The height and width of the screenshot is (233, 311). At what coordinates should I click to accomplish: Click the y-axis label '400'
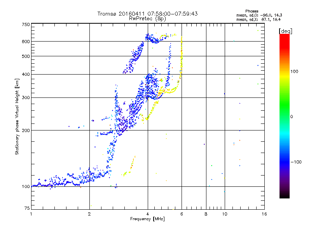(26, 75)
